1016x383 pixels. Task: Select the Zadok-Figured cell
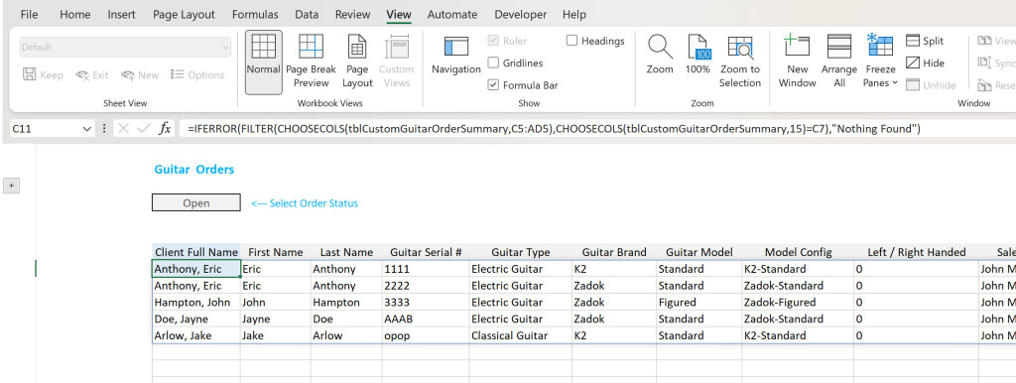tap(798, 303)
